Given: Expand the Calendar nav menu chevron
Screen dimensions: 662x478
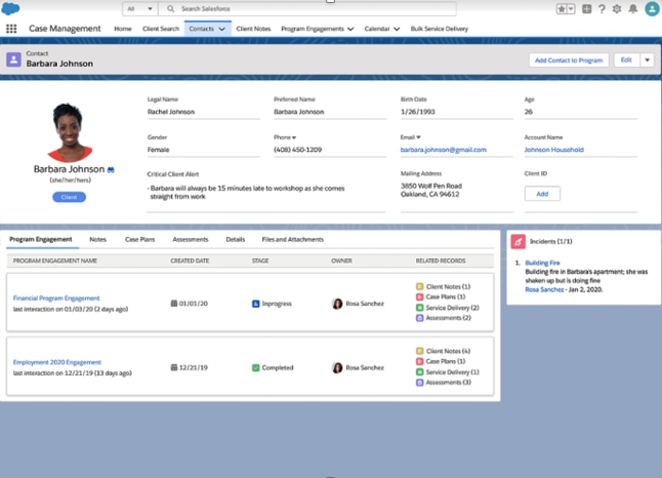Looking at the screenshot, I should coord(397,29).
